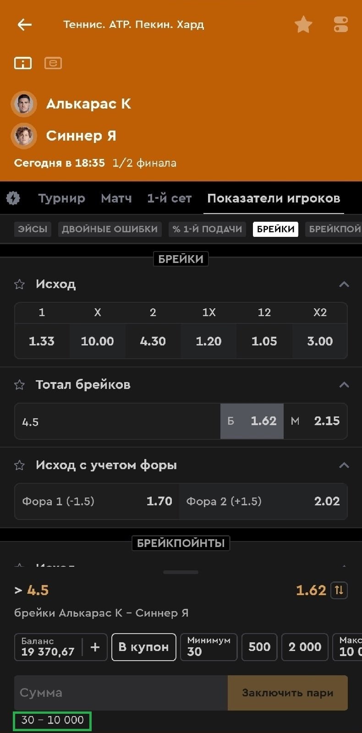Star the Исход с учетом форы market
This screenshot has height=733, width=362.
(x=19, y=465)
